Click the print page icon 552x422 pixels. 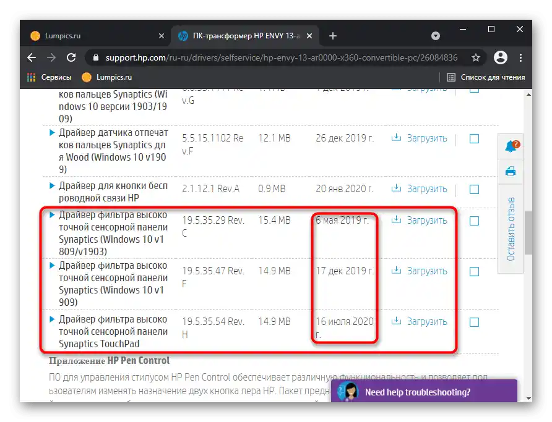[x=511, y=172]
